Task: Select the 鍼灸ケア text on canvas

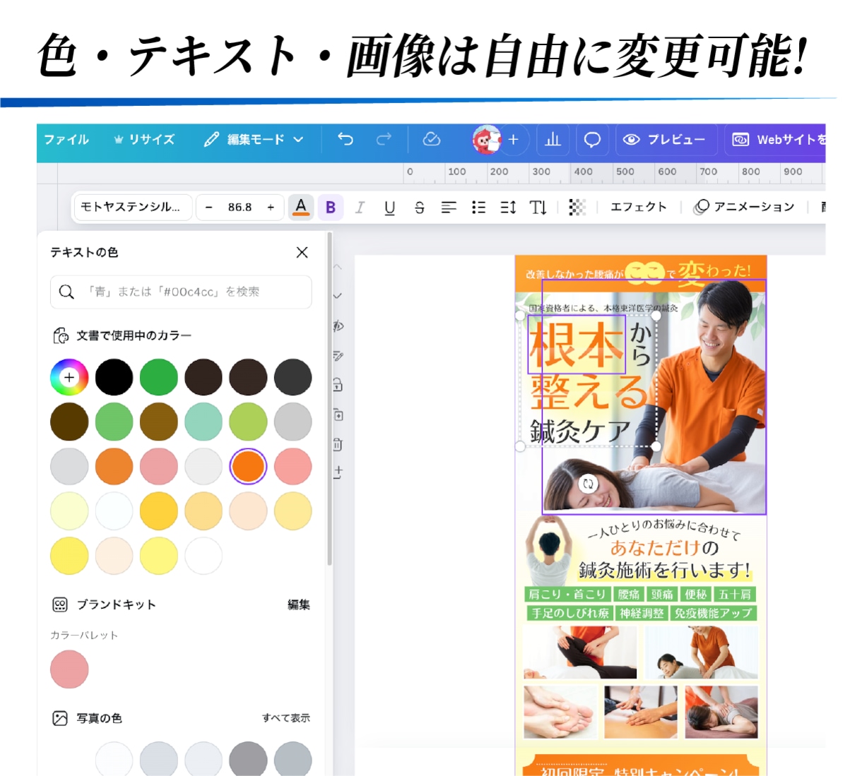Action: coord(581,430)
